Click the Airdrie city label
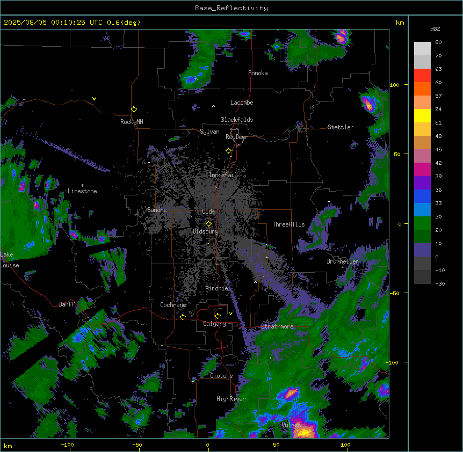Viewport: 463px width, 452px height. tap(217, 288)
